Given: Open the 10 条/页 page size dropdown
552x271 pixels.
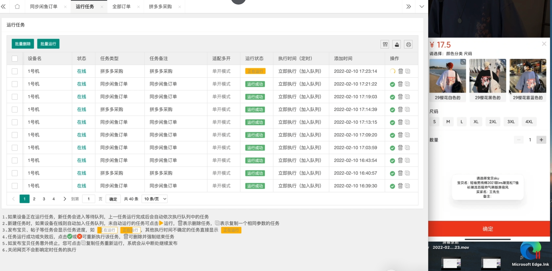Looking at the screenshot, I should point(154,199).
